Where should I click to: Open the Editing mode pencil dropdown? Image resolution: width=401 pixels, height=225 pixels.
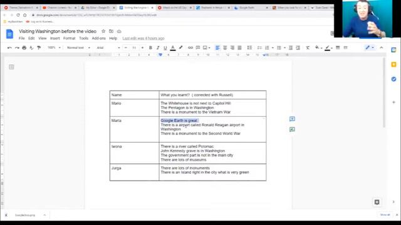pos(369,47)
